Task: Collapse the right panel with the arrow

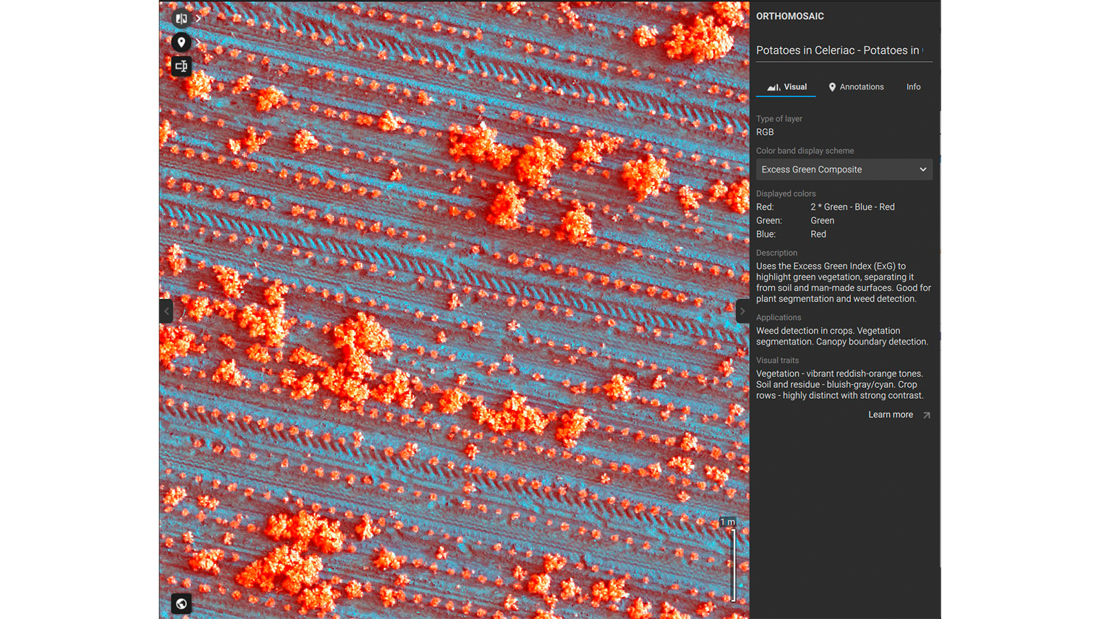Action: tap(742, 312)
